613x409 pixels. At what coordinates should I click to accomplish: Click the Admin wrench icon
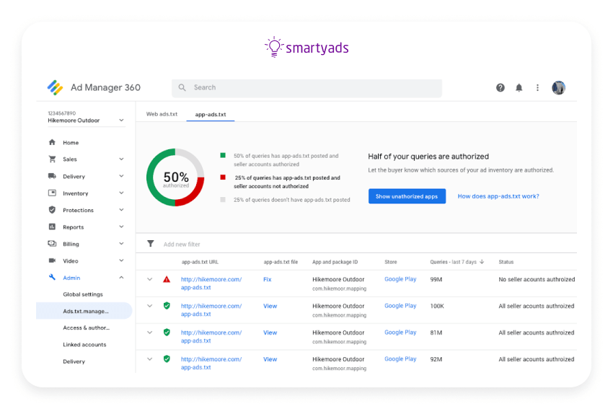[52, 277]
